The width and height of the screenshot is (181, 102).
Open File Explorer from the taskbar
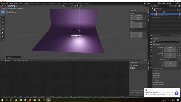[21, 100]
